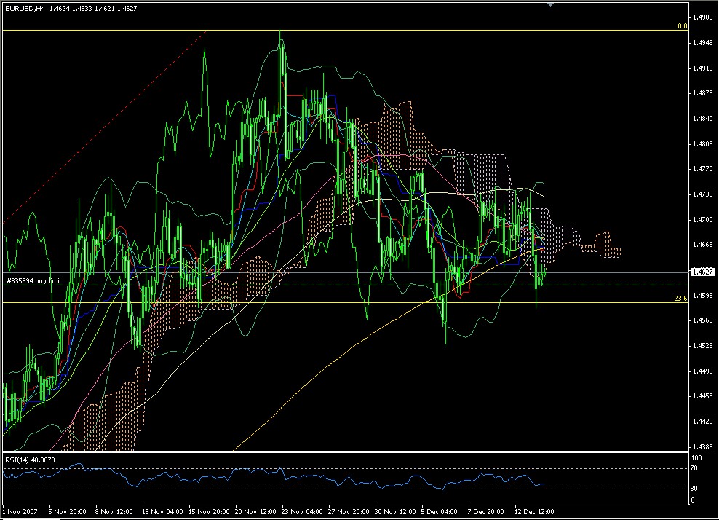The width and height of the screenshot is (719, 520).
Task: Click the 1.4385 price scale label
Action: tap(702, 446)
